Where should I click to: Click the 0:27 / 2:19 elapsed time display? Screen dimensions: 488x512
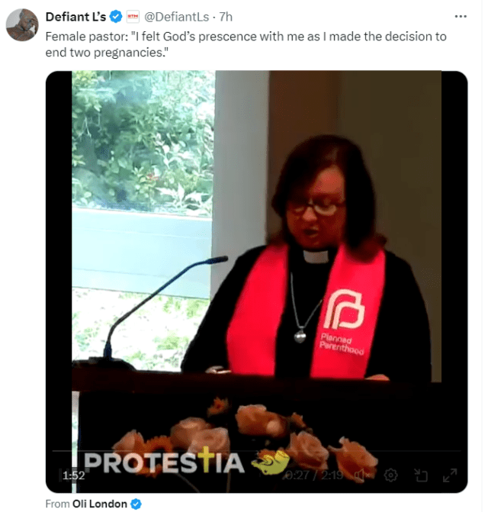[x=313, y=475]
